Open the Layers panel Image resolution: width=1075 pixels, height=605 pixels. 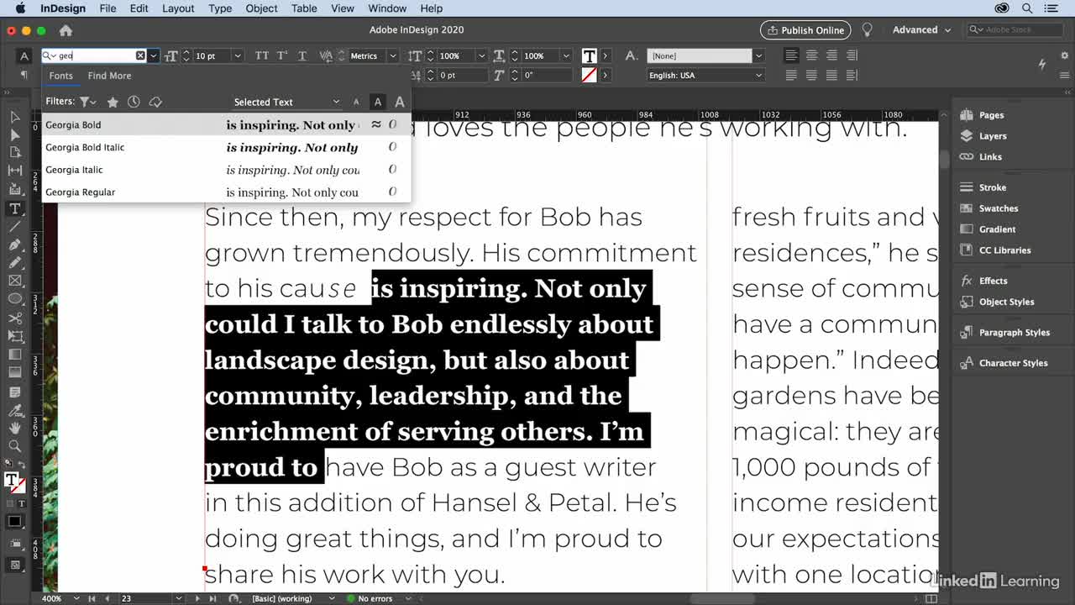tap(992, 136)
